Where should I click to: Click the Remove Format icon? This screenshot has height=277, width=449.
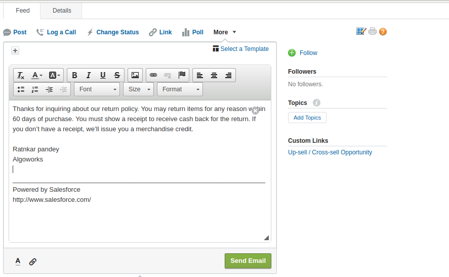(21, 75)
